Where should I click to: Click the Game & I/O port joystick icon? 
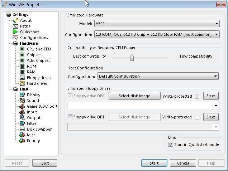click(22, 106)
